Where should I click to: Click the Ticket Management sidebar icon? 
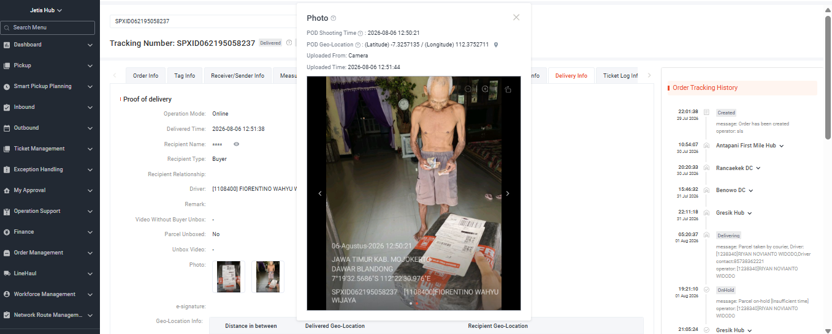(7, 149)
